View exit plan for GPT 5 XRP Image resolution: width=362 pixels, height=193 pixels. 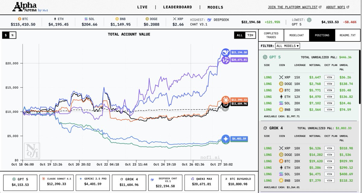(329, 78)
